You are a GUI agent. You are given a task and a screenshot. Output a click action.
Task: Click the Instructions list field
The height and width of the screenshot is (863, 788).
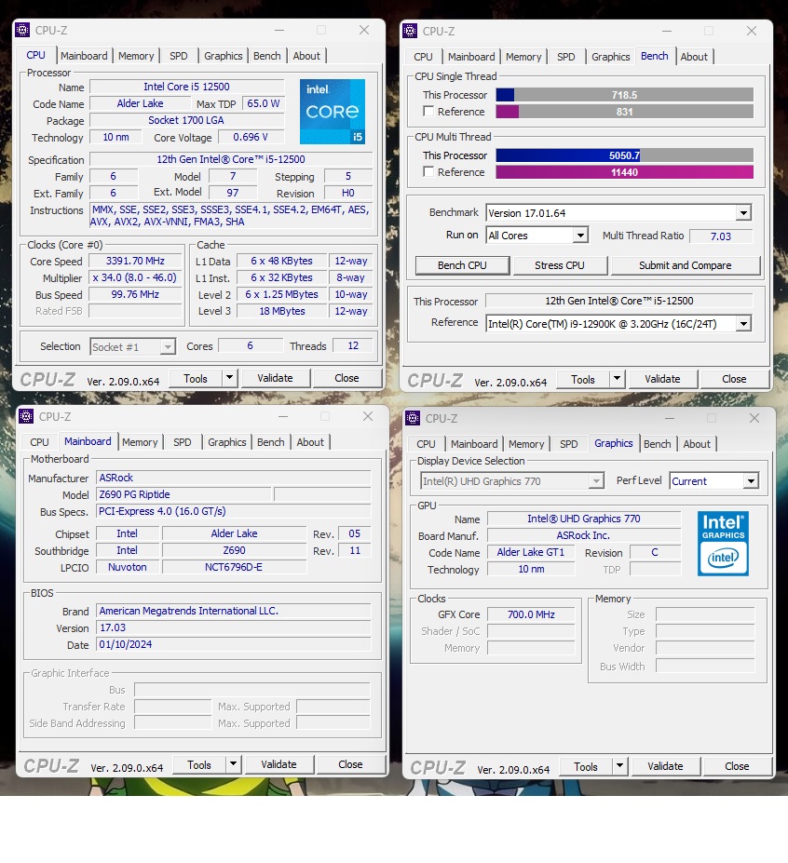231,216
